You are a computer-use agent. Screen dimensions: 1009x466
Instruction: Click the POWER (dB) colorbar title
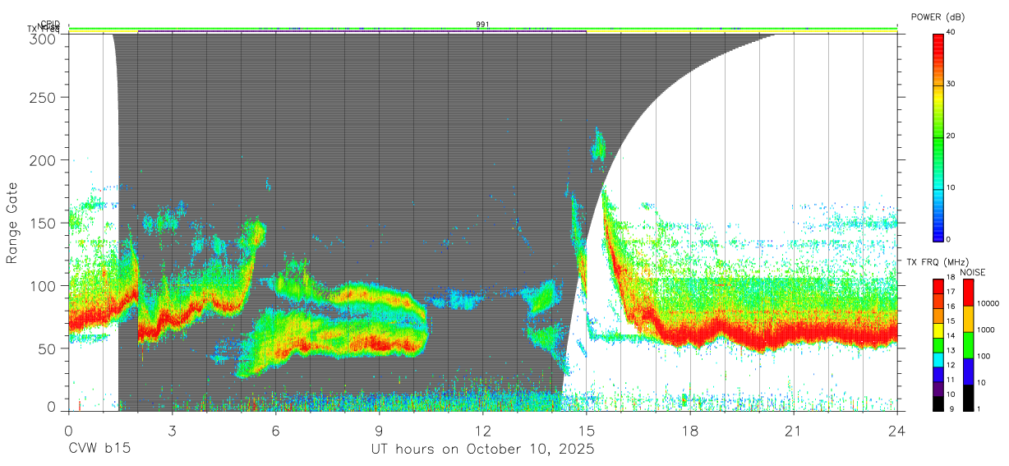click(938, 16)
